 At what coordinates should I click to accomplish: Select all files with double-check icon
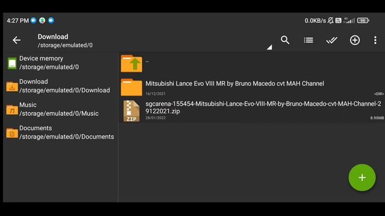coord(331,40)
